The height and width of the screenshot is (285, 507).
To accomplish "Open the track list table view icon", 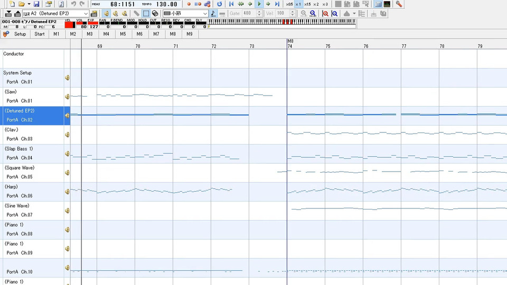I will pos(378,4).
